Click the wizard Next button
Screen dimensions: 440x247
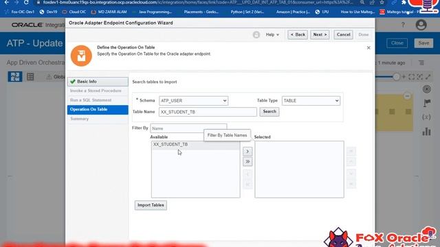click(320, 35)
